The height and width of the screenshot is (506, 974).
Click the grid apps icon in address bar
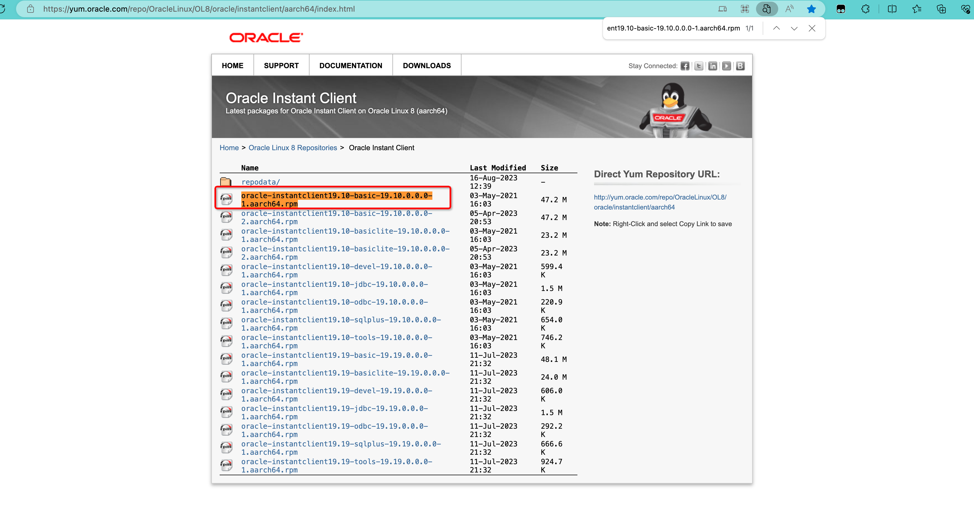pyautogui.click(x=745, y=9)
